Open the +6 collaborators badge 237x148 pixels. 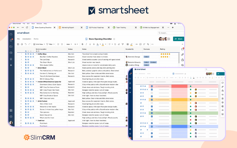click(169, 39)
